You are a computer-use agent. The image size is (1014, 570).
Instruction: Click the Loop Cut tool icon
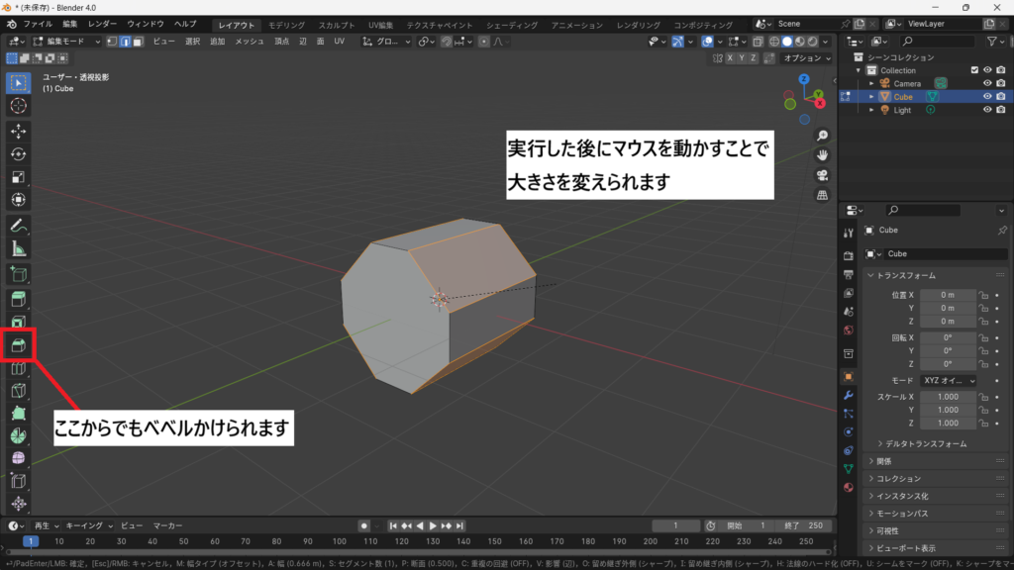18,369
